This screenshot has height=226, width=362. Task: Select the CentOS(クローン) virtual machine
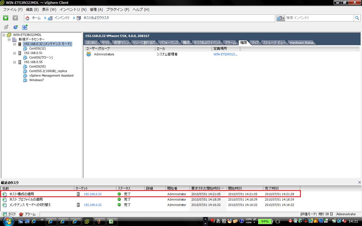click(x=41, y=57)
